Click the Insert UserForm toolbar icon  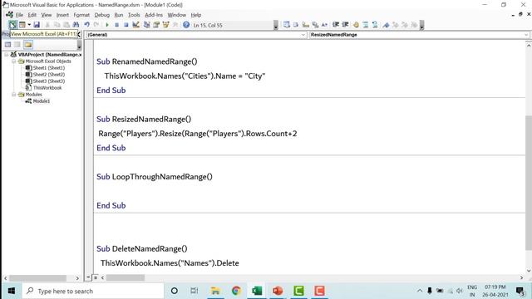click(x=22, y=25)
